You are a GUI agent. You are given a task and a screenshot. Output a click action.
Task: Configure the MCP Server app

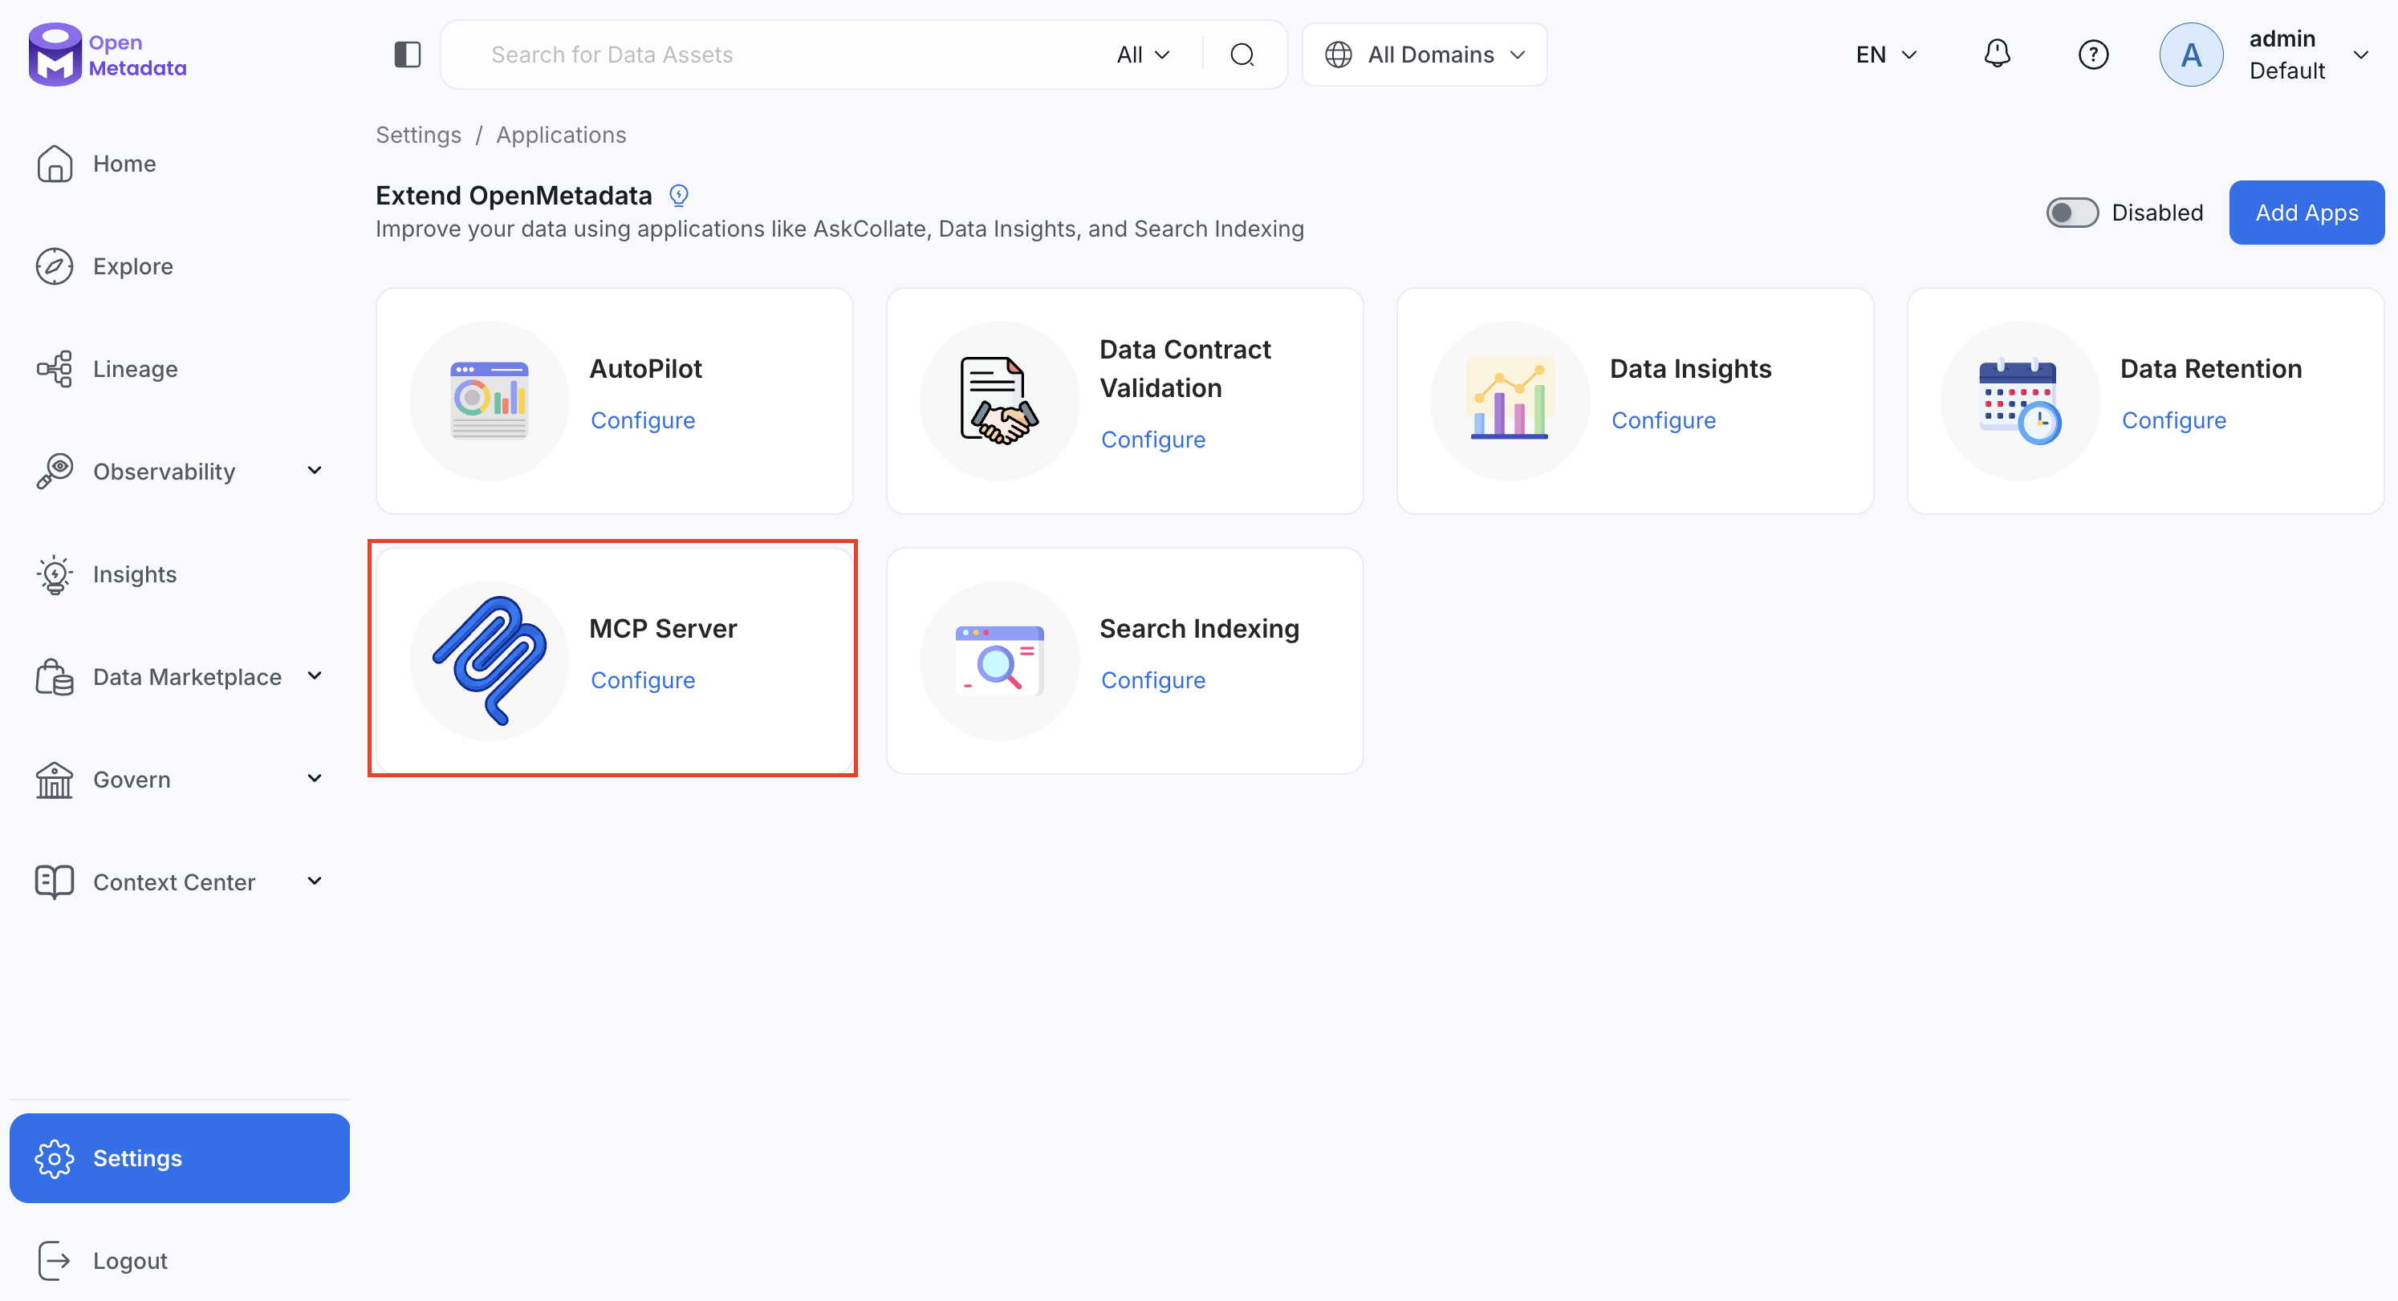click(642, 679)
